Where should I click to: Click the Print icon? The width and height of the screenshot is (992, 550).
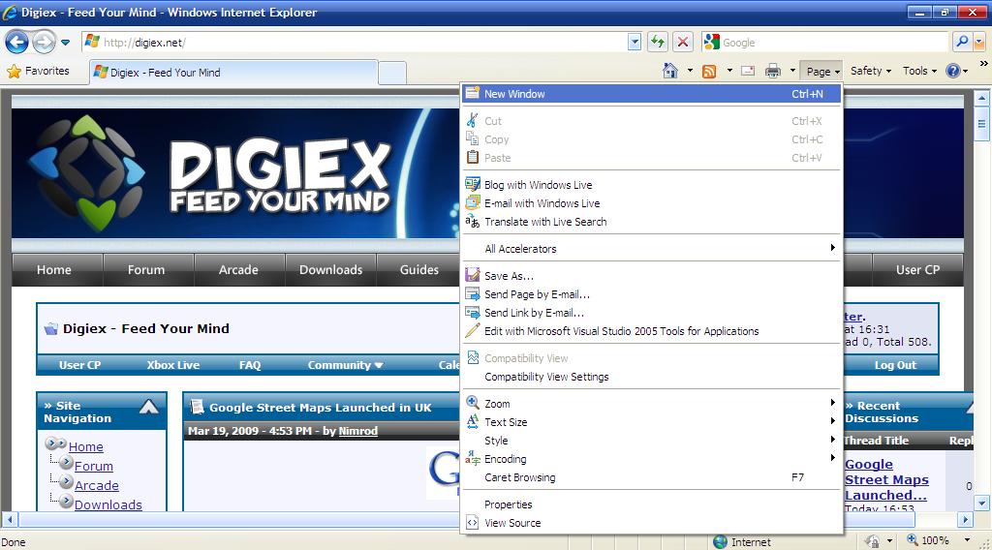tap(772, 71)
